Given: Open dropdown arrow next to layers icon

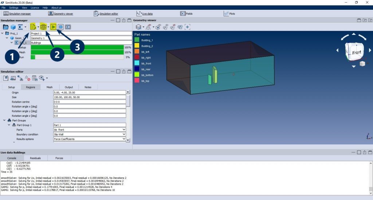Looking at the screenshot, I should pos(144,27).
